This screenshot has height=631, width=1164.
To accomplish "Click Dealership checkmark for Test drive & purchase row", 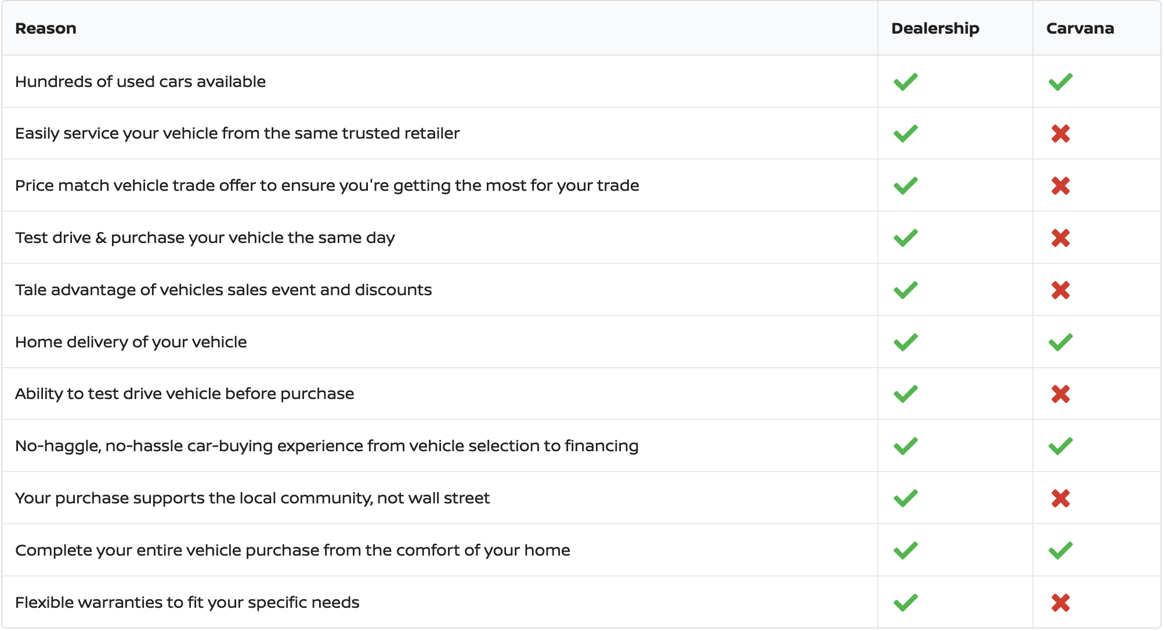I will (905, 238).
